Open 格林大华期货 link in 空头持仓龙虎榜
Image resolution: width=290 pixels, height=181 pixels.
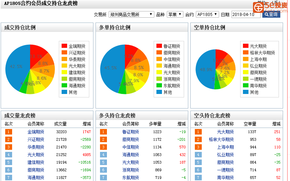pyautogui.click(x=221, y=139)
